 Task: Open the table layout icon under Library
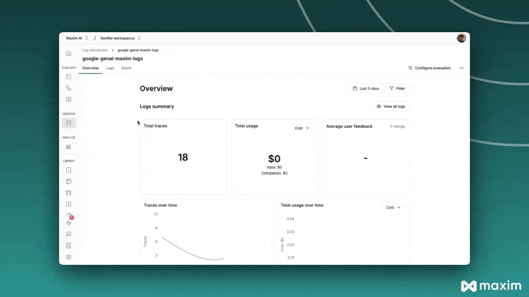[x=69, y=181]
